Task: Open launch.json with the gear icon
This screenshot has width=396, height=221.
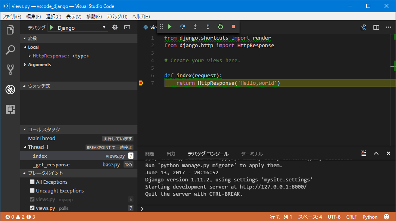Action: click(x=115, y=27)
